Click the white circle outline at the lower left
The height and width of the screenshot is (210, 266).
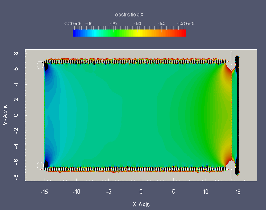(40, 165)
